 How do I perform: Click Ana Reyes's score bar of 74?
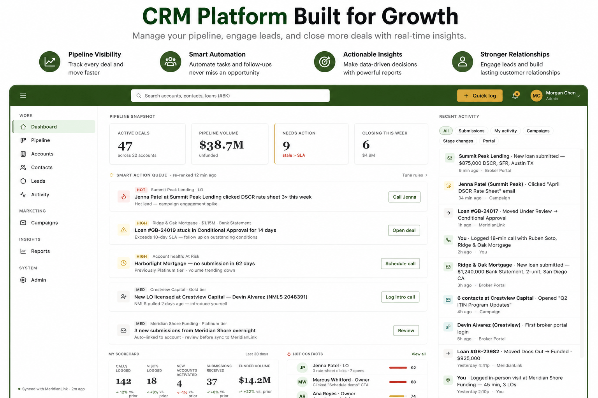coord(398,396)
